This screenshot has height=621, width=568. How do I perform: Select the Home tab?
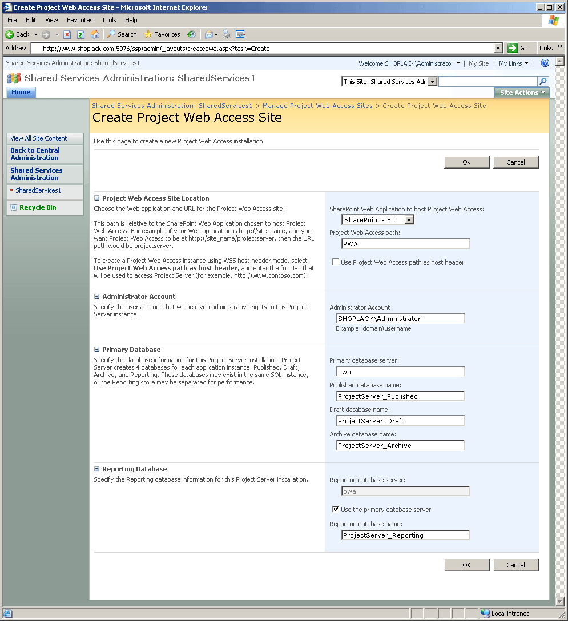tap(21, 93)
